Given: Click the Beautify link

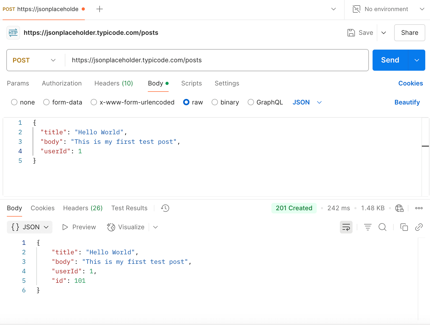Looking at the screenshot, I should tap(407, 102).
